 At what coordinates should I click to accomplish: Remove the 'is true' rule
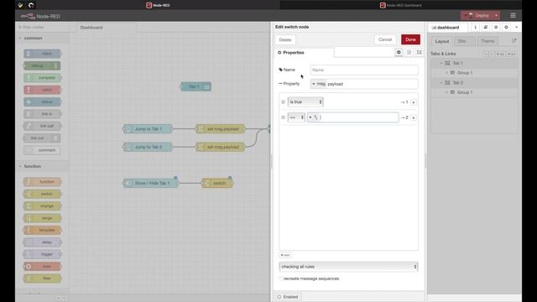coord(414,102)
